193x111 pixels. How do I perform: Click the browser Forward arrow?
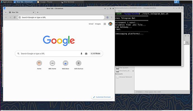(10, 17)
